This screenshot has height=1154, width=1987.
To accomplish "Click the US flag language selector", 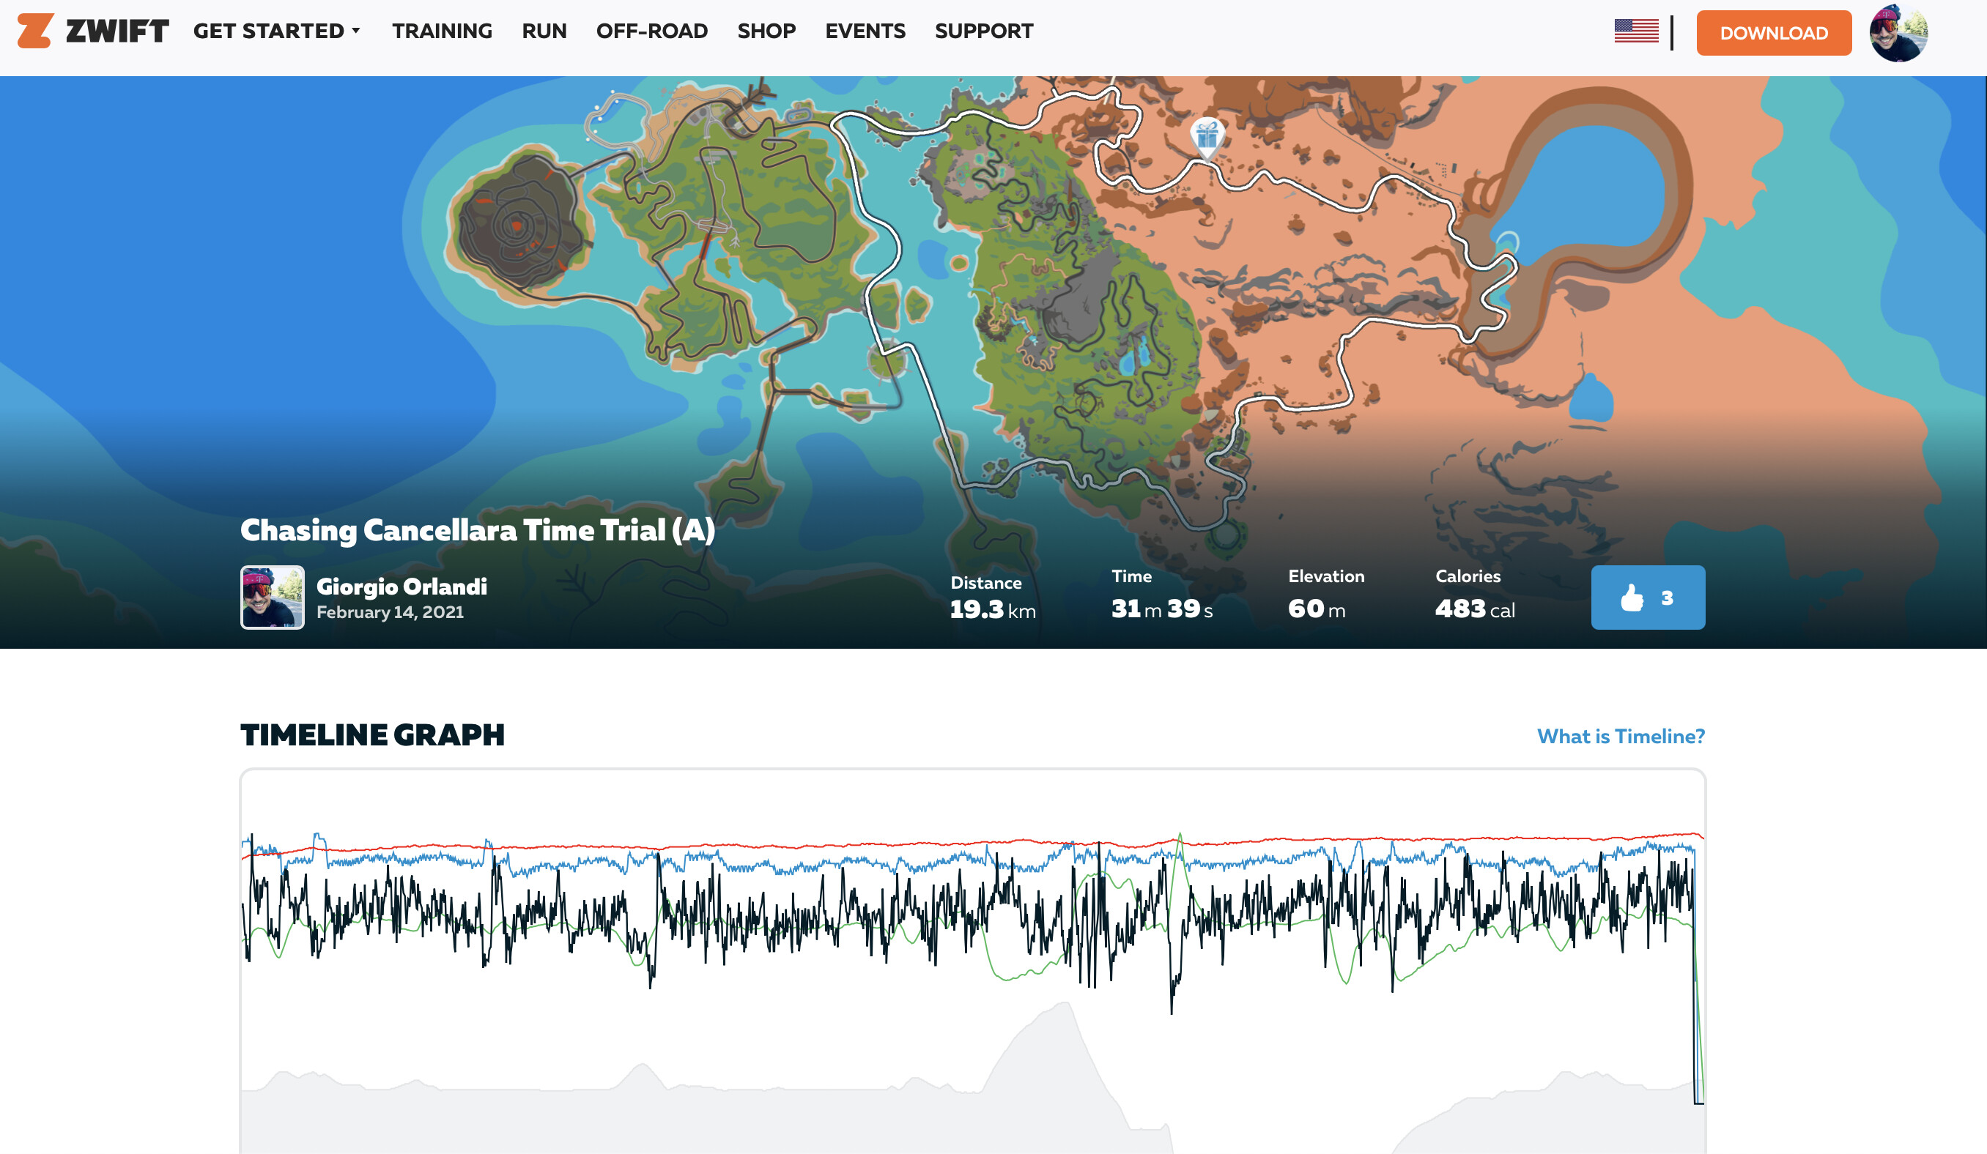I will pyautogui.click(x=1636, y=31).
